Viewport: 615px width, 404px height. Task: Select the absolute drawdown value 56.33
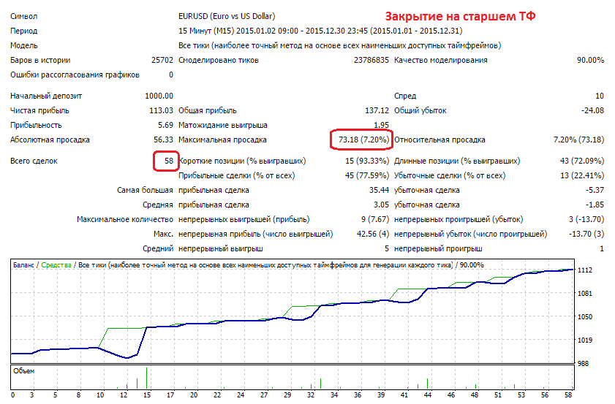[x=164, y=140]
